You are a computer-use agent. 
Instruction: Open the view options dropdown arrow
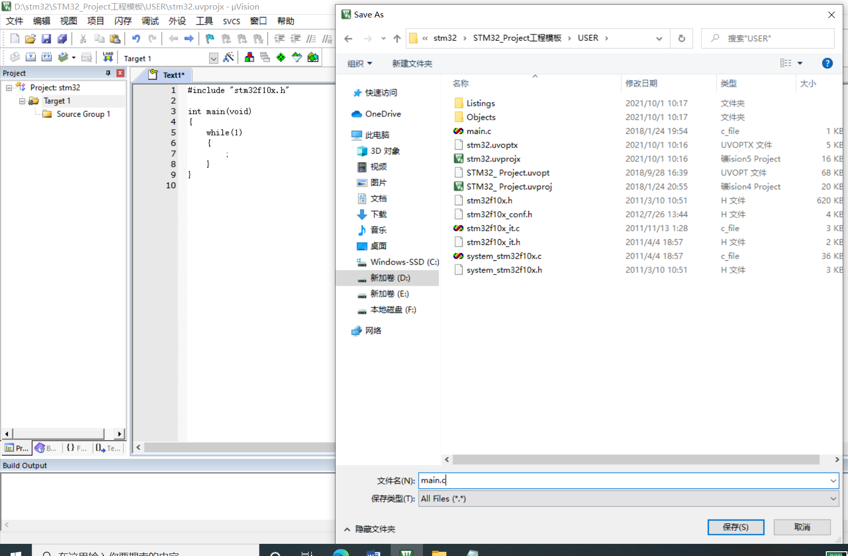coord(800,63)
